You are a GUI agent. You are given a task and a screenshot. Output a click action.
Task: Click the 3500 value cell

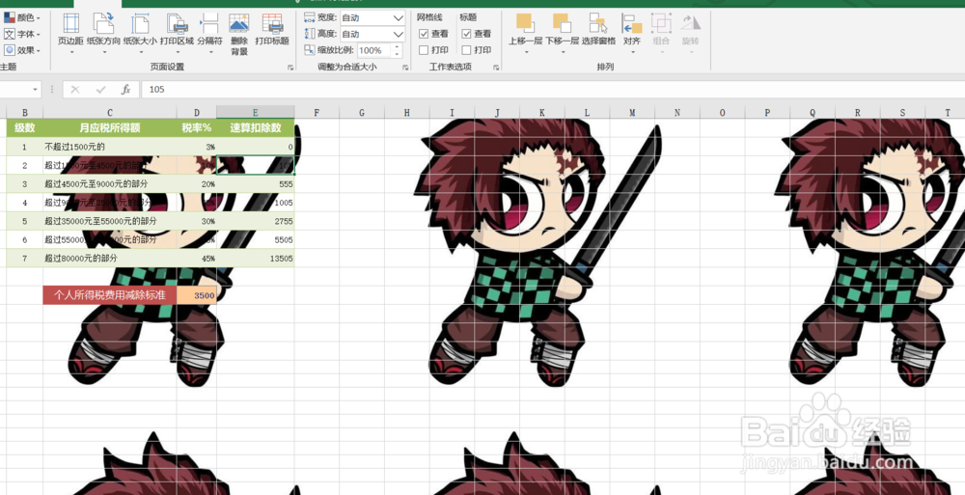pyautogui.click(x=196, y=295)
